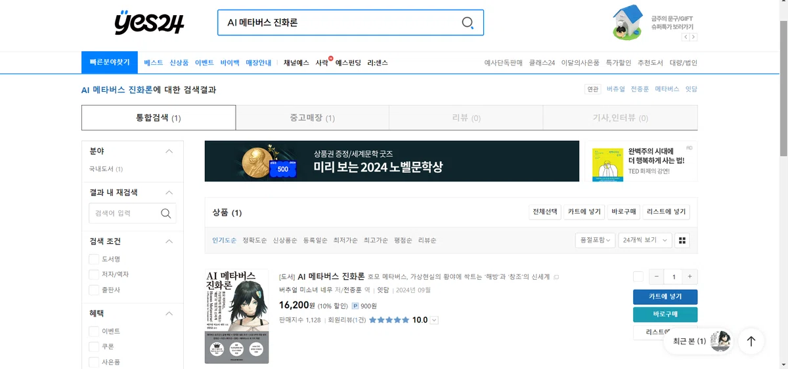
Task: Click 카트에 넣기 button in the product list header
Action: point(584,212)
